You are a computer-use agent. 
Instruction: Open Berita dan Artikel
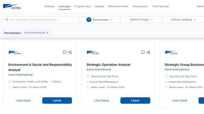[118, 6]
